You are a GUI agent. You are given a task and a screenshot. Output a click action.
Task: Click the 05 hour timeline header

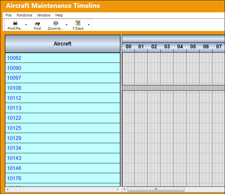tap(193, 47)
